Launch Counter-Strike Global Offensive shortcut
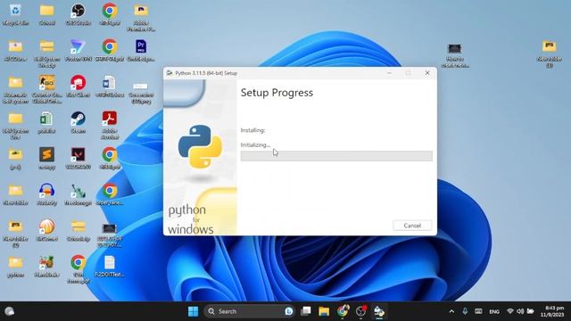571x321 pixels. click(x=47, y=89)
